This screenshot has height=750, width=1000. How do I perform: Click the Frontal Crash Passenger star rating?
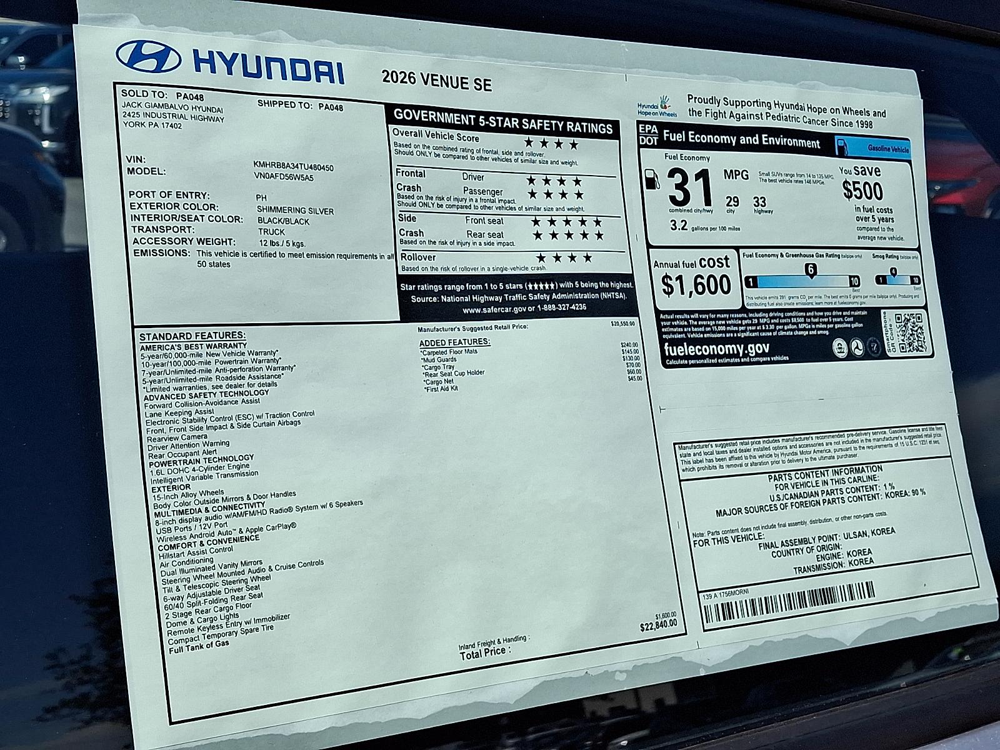coord(557,194)
